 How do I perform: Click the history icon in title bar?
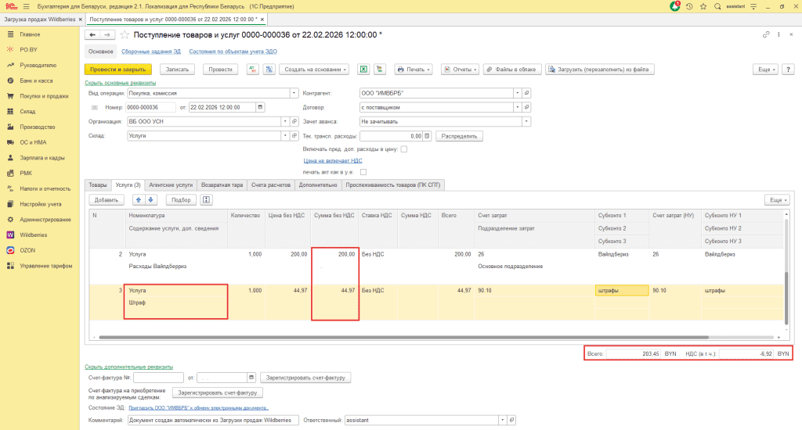[x=689, y=6]
